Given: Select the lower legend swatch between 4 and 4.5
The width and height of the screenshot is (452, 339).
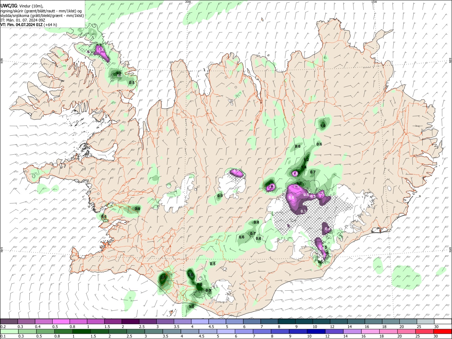Looking at the screenshot, I should 190,332.
